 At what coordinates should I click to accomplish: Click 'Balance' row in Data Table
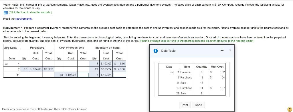coord(192,72)
